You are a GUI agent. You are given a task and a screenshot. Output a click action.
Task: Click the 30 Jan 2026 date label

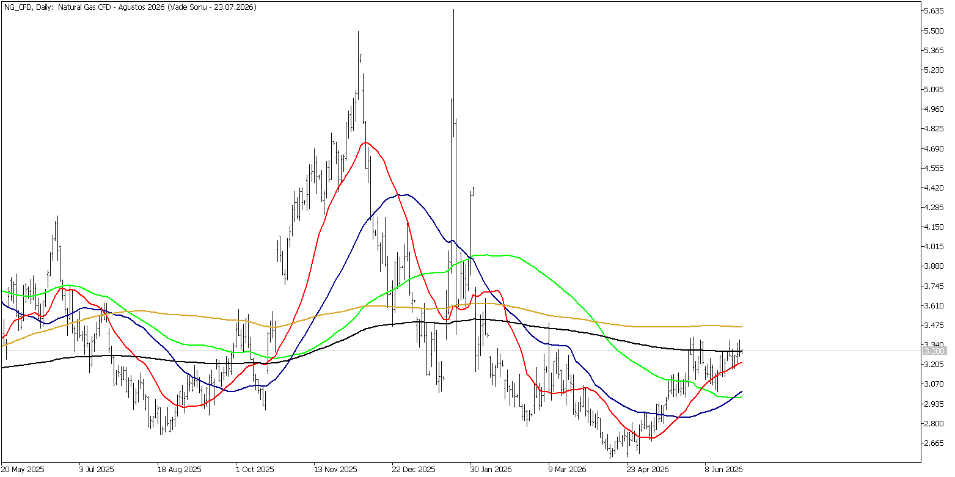point(492,470)
